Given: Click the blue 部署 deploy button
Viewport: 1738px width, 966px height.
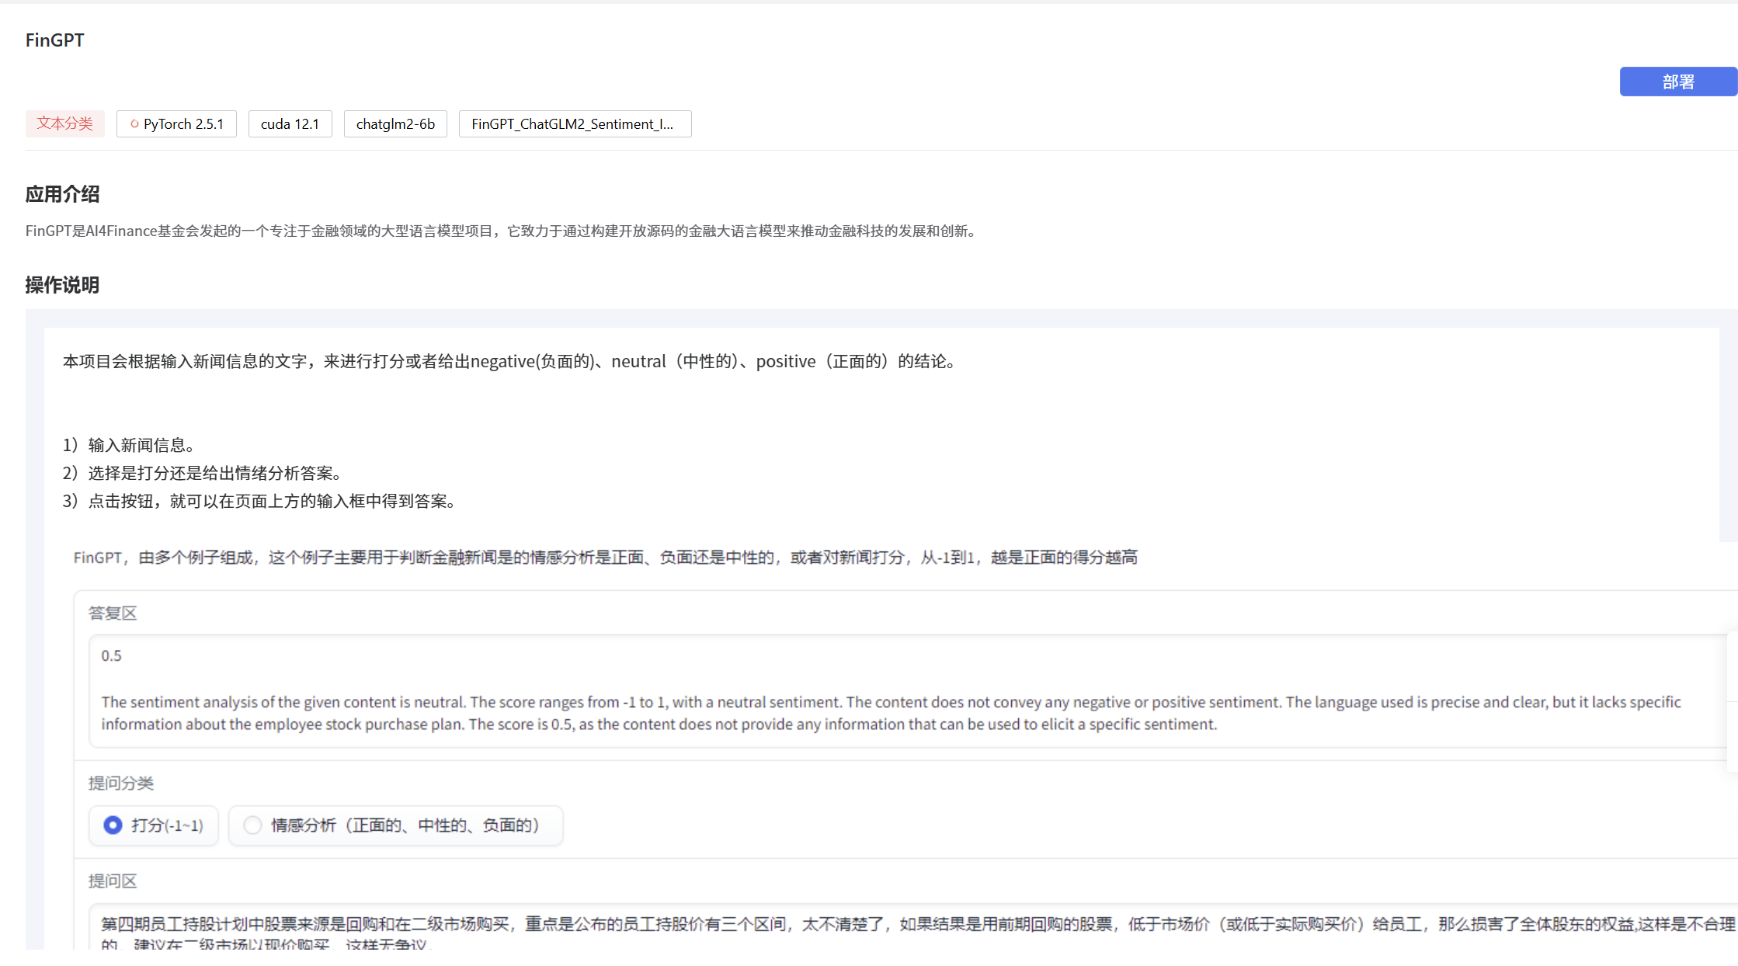Looking at the screenshot, I should click(x=1677, y=82).
